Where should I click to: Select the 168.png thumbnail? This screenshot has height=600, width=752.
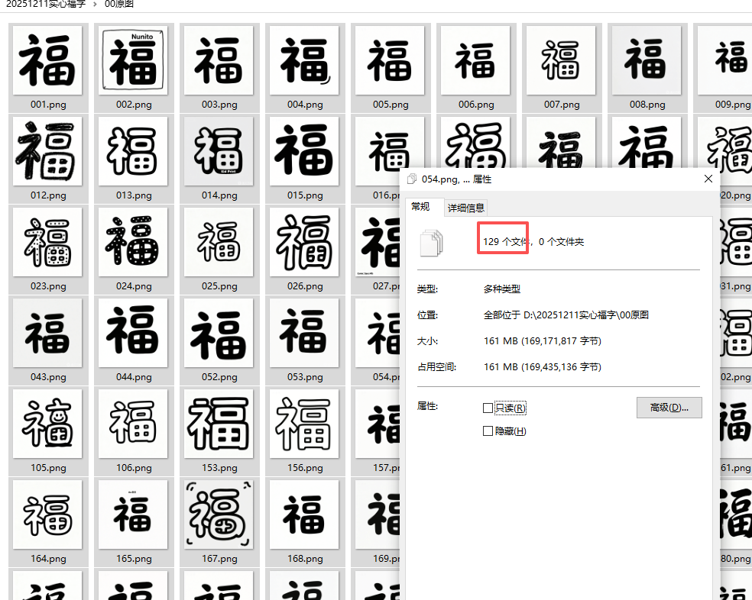(x=304, y=515)
